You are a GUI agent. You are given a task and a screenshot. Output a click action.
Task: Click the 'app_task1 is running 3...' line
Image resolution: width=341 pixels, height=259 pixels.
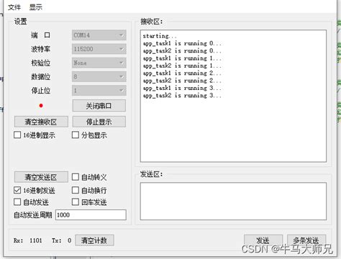point(182,88)
